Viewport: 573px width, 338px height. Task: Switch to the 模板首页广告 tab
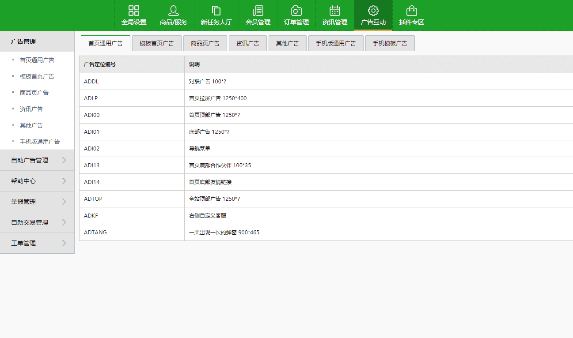click(157, 43)
